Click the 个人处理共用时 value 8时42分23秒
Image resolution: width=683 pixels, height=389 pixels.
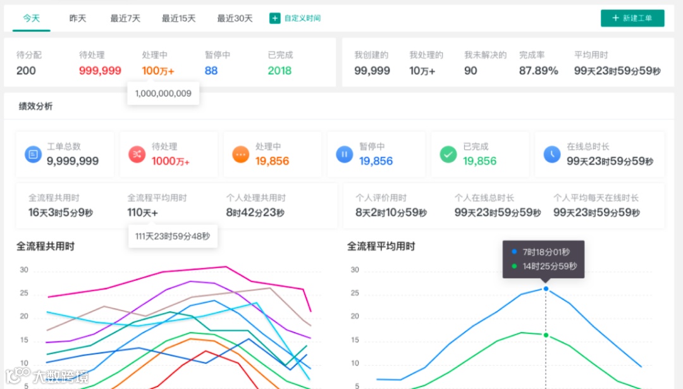click(x=255, y=213)
